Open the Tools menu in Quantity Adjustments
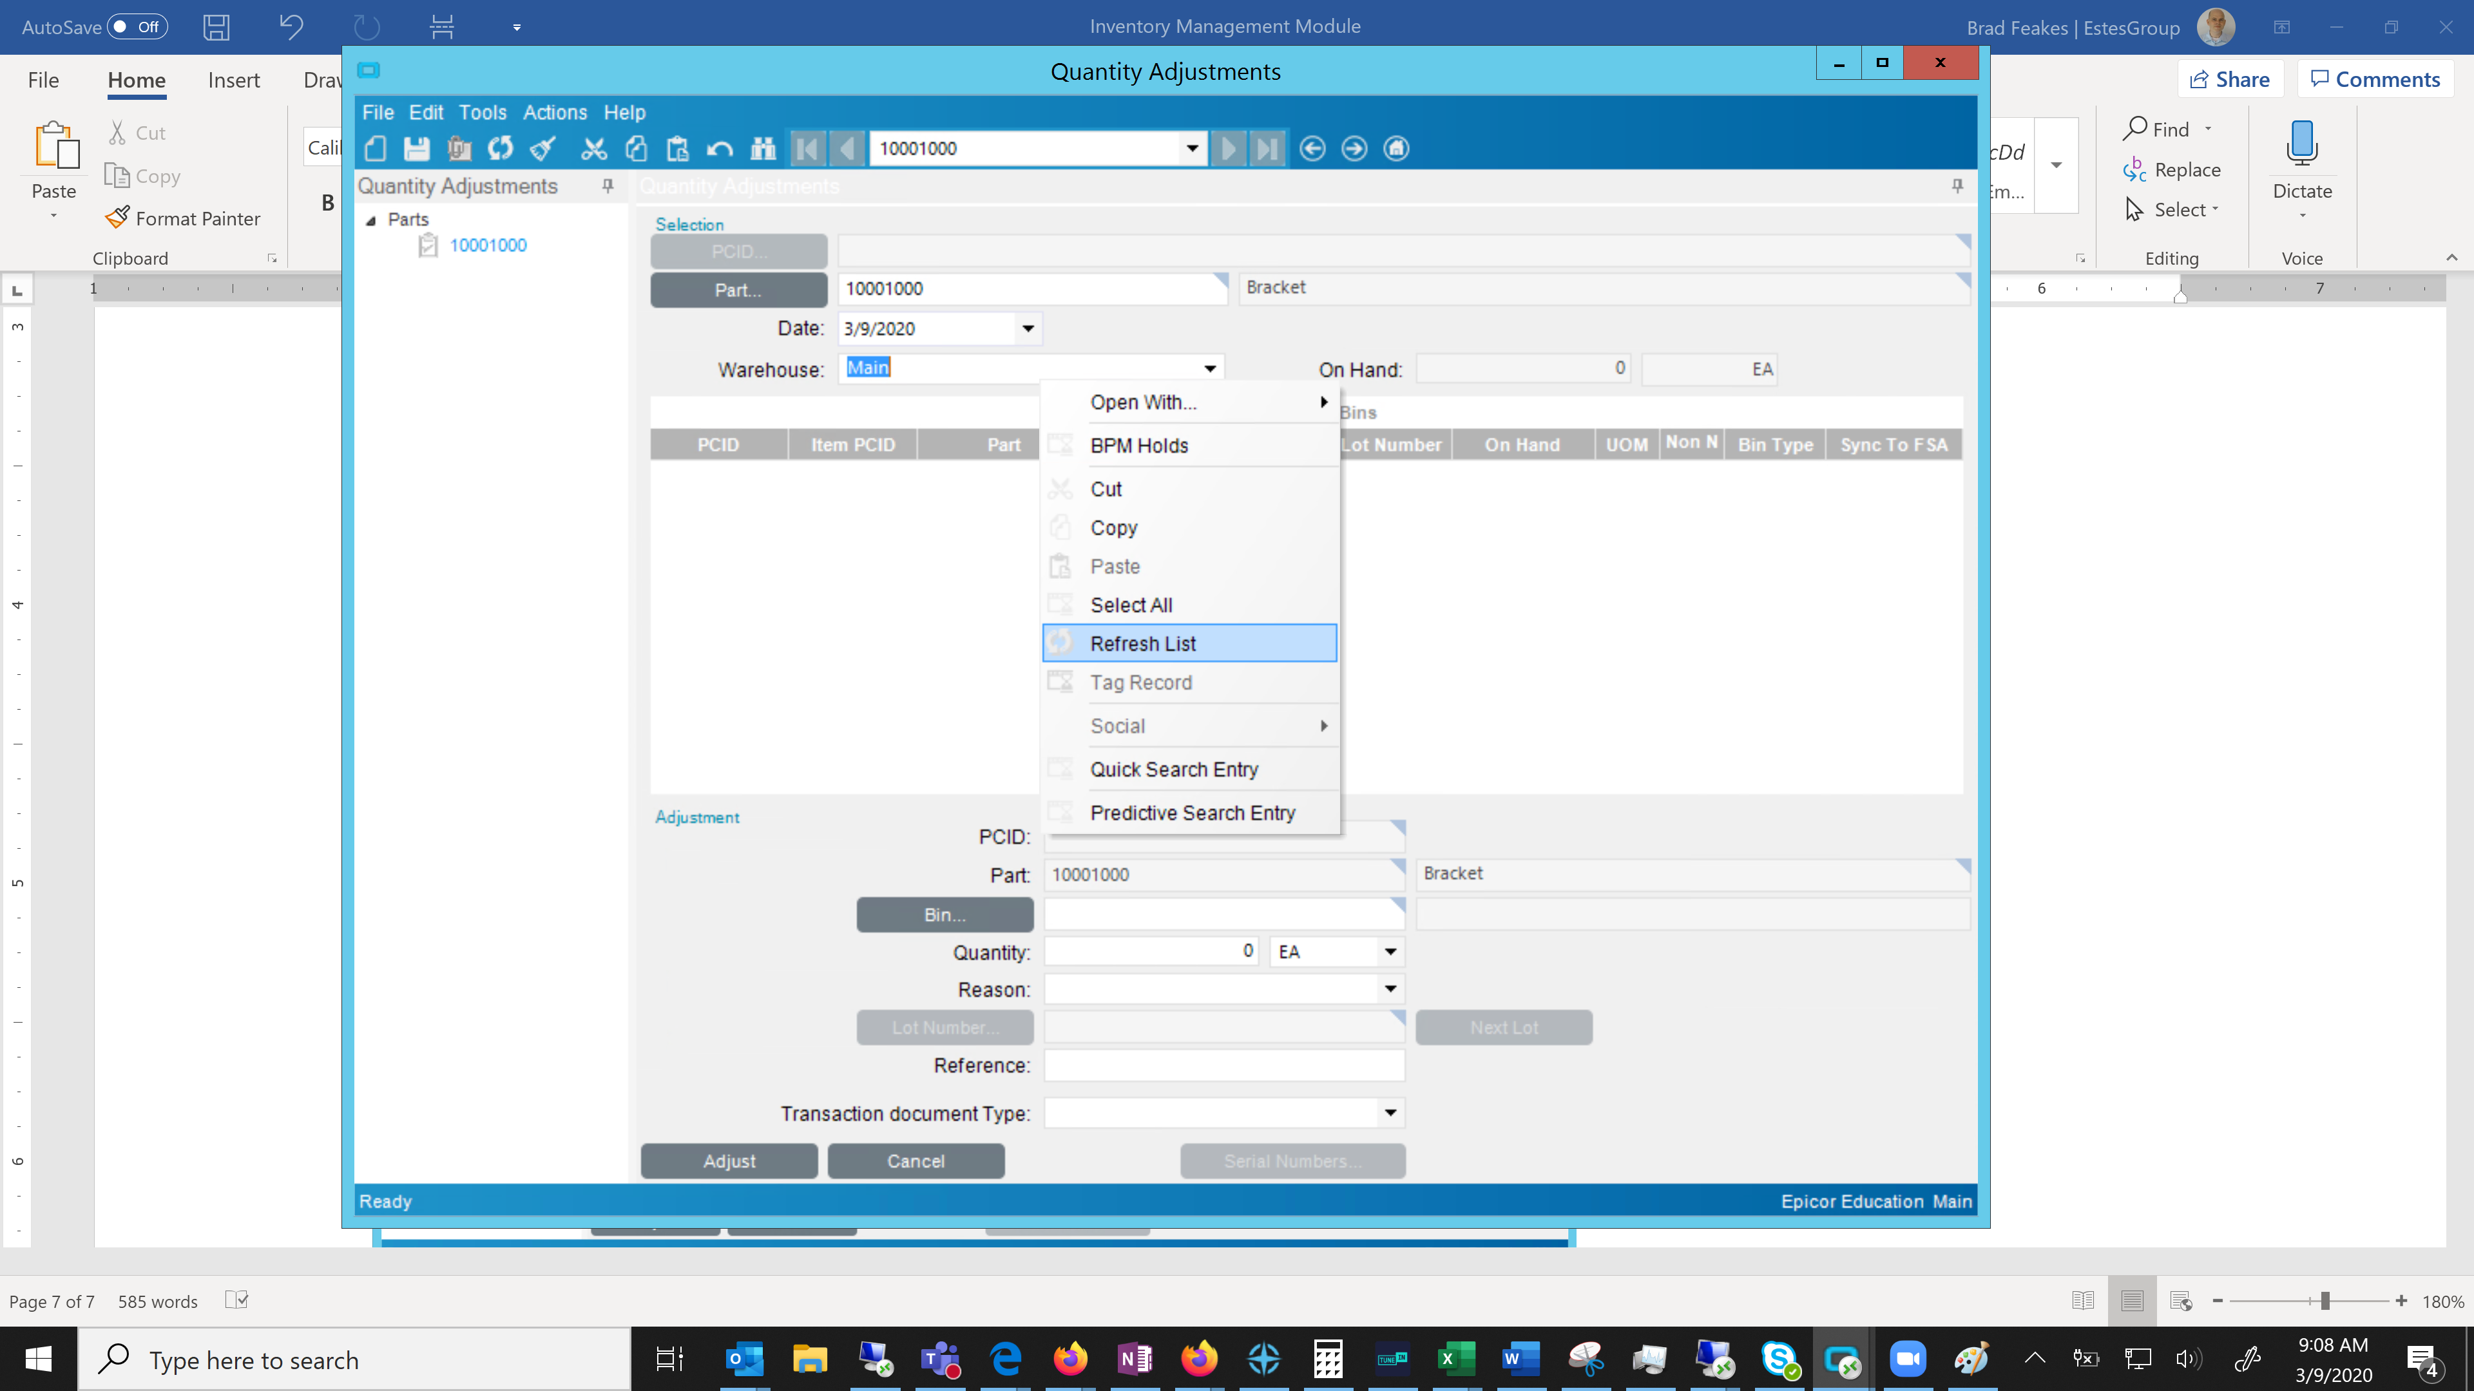 point(482,112)
